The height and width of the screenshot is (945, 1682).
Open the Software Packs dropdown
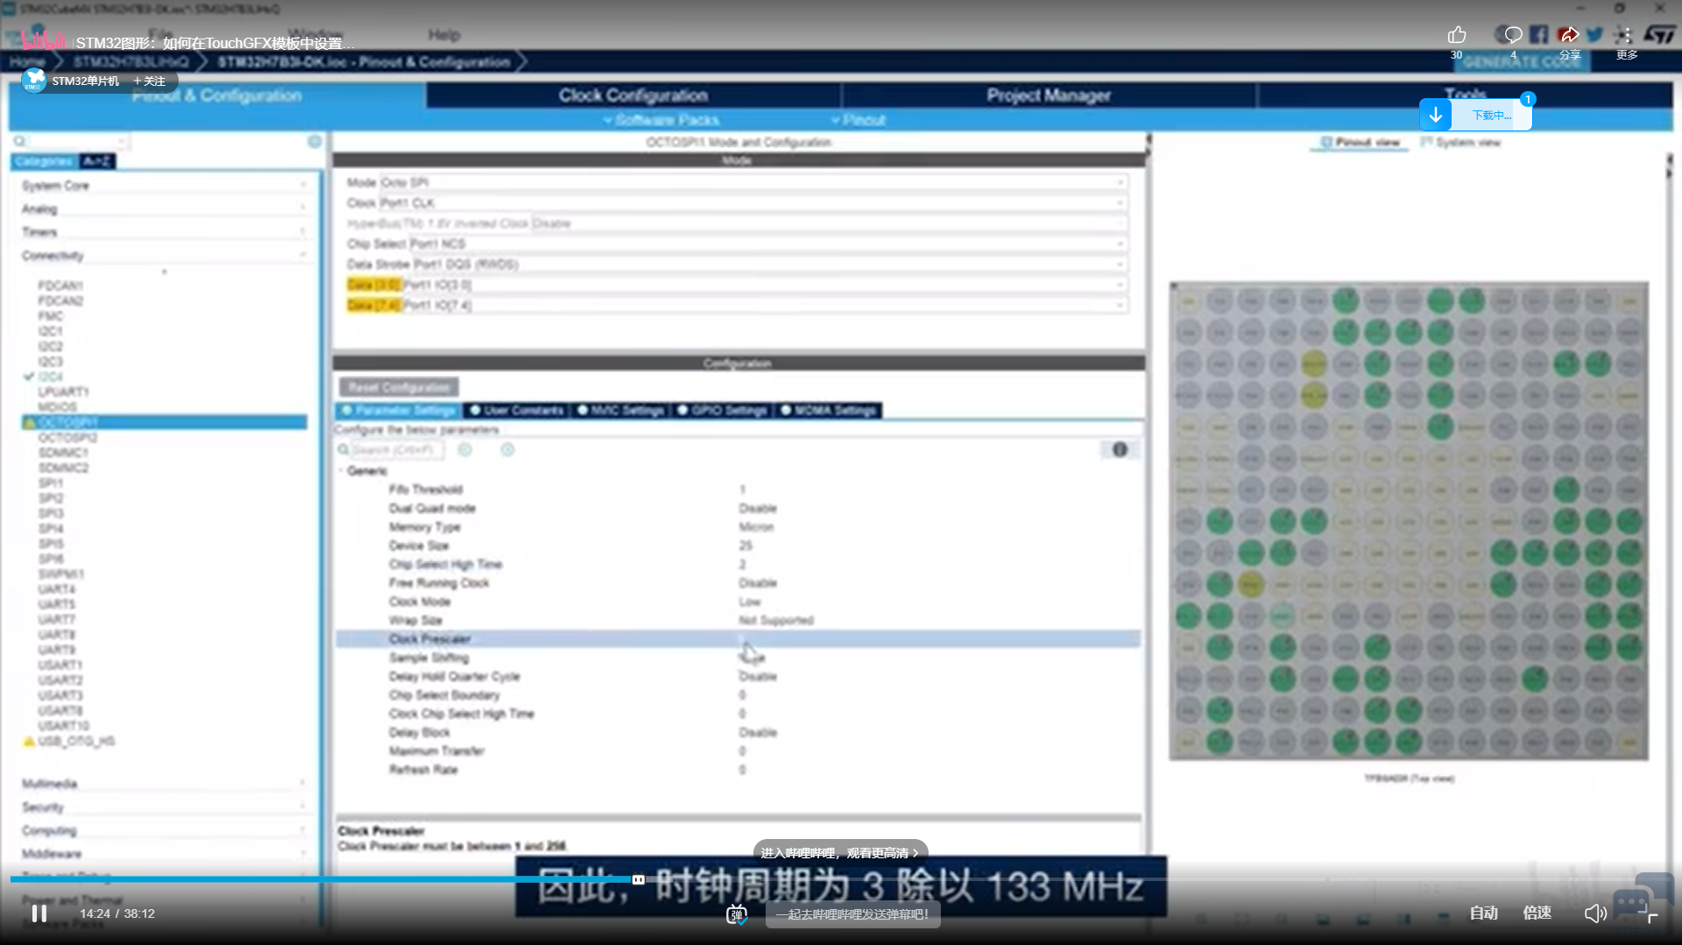click(661, 120)
